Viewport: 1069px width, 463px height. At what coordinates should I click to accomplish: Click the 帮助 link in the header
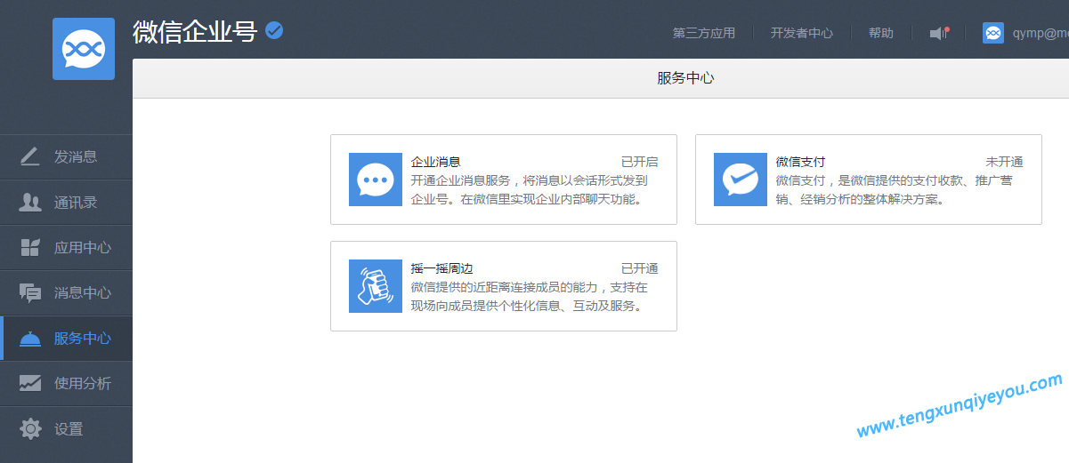(x=881, y=33)
